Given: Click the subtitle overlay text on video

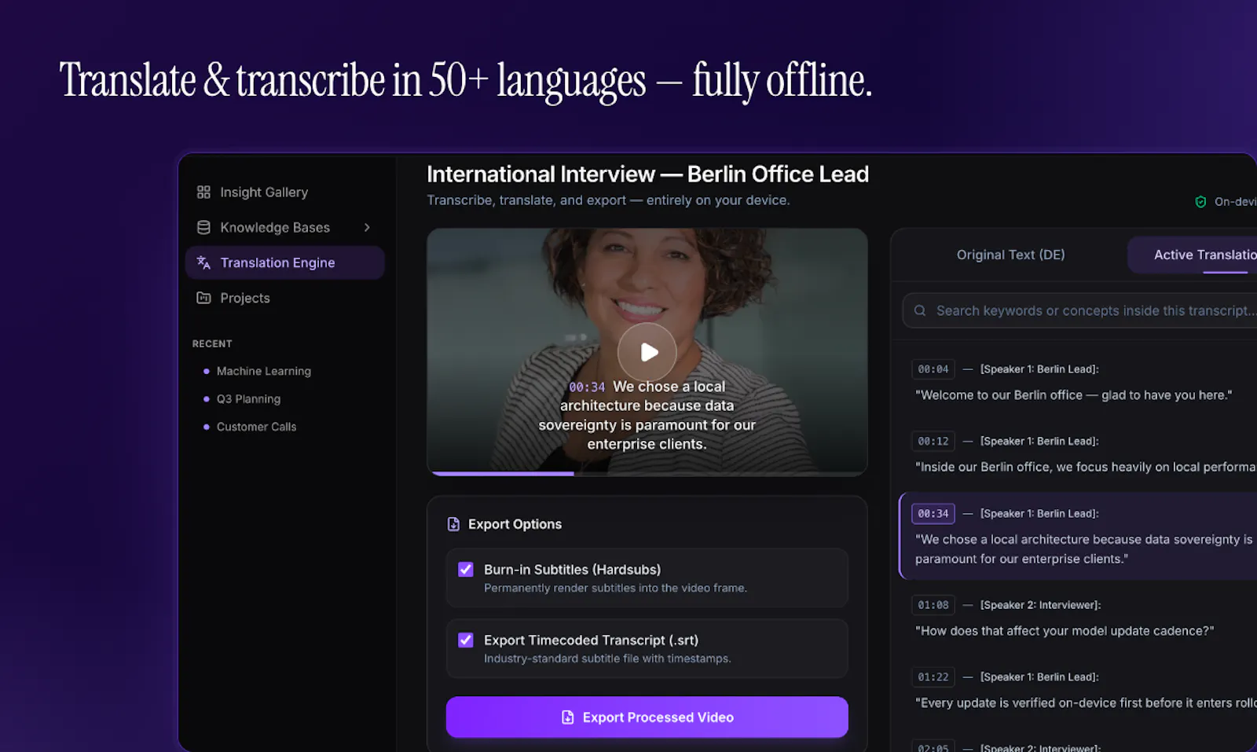Looking at the screenshot, I should click(x=647, y=415).
